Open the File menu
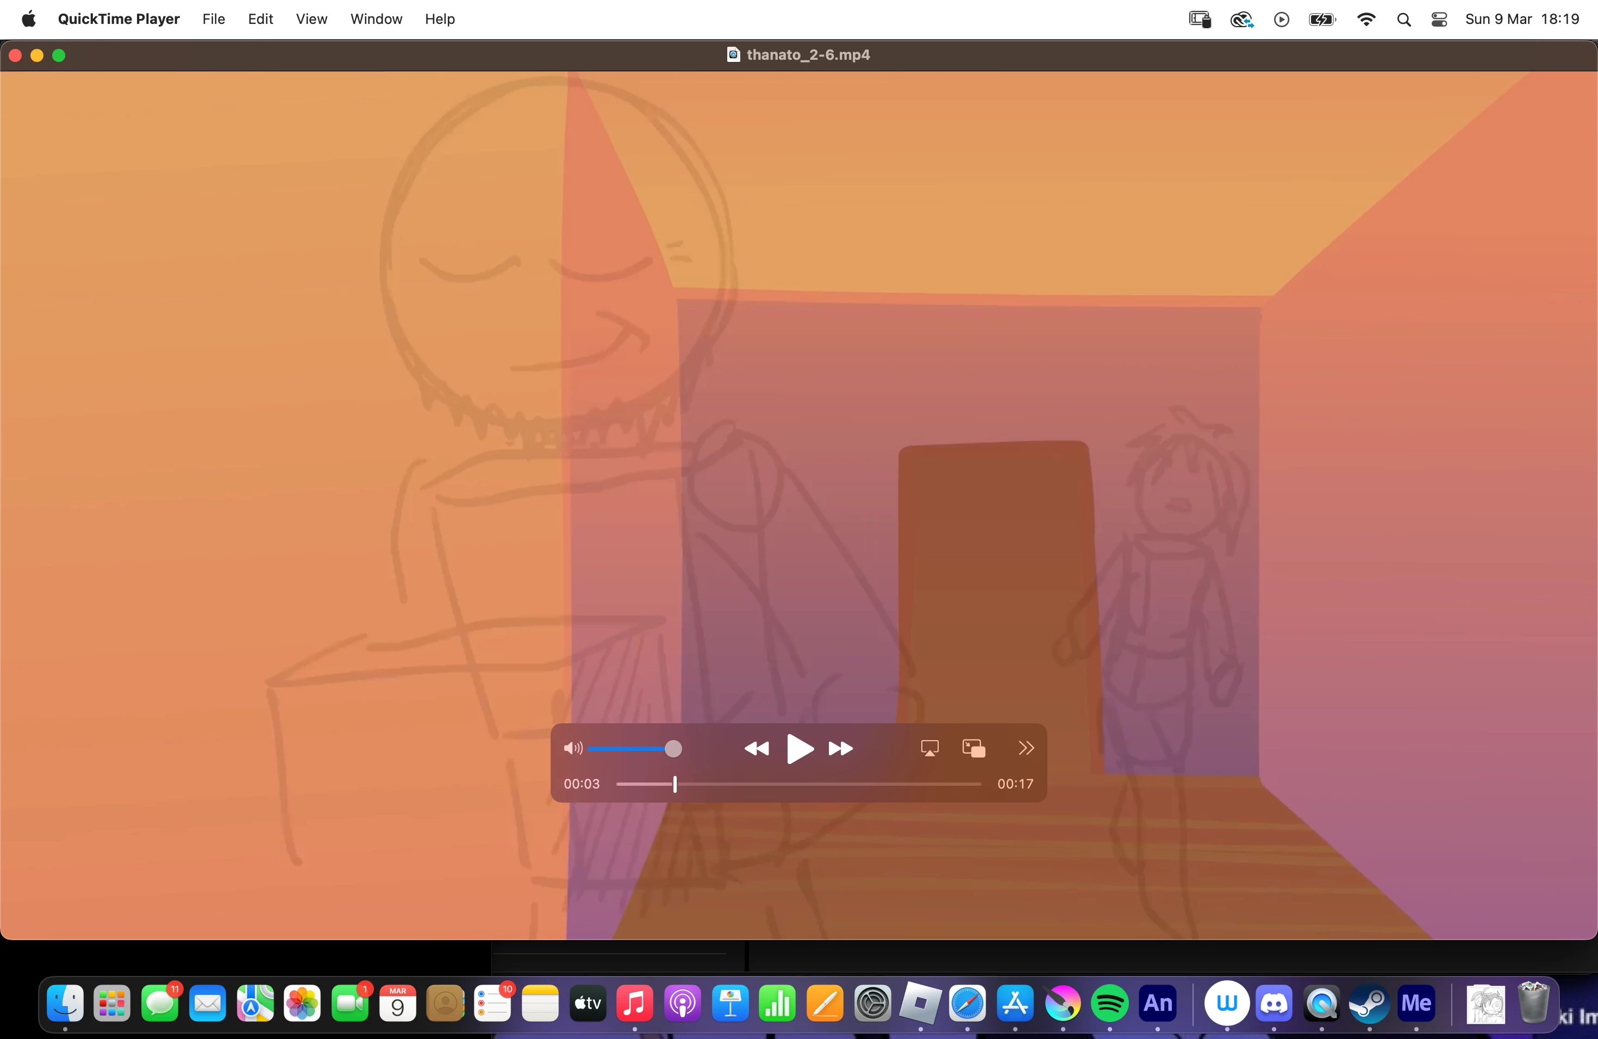 (214, 19)
